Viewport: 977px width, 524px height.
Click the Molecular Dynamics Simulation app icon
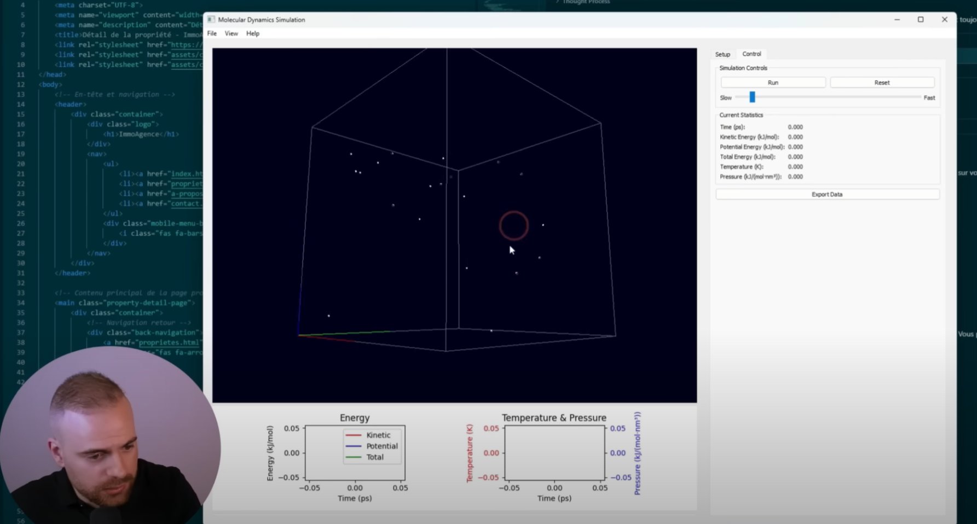211,20
